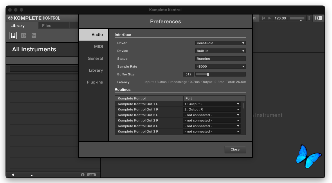Click the All Instruments heading

click(x=34, y=49)
